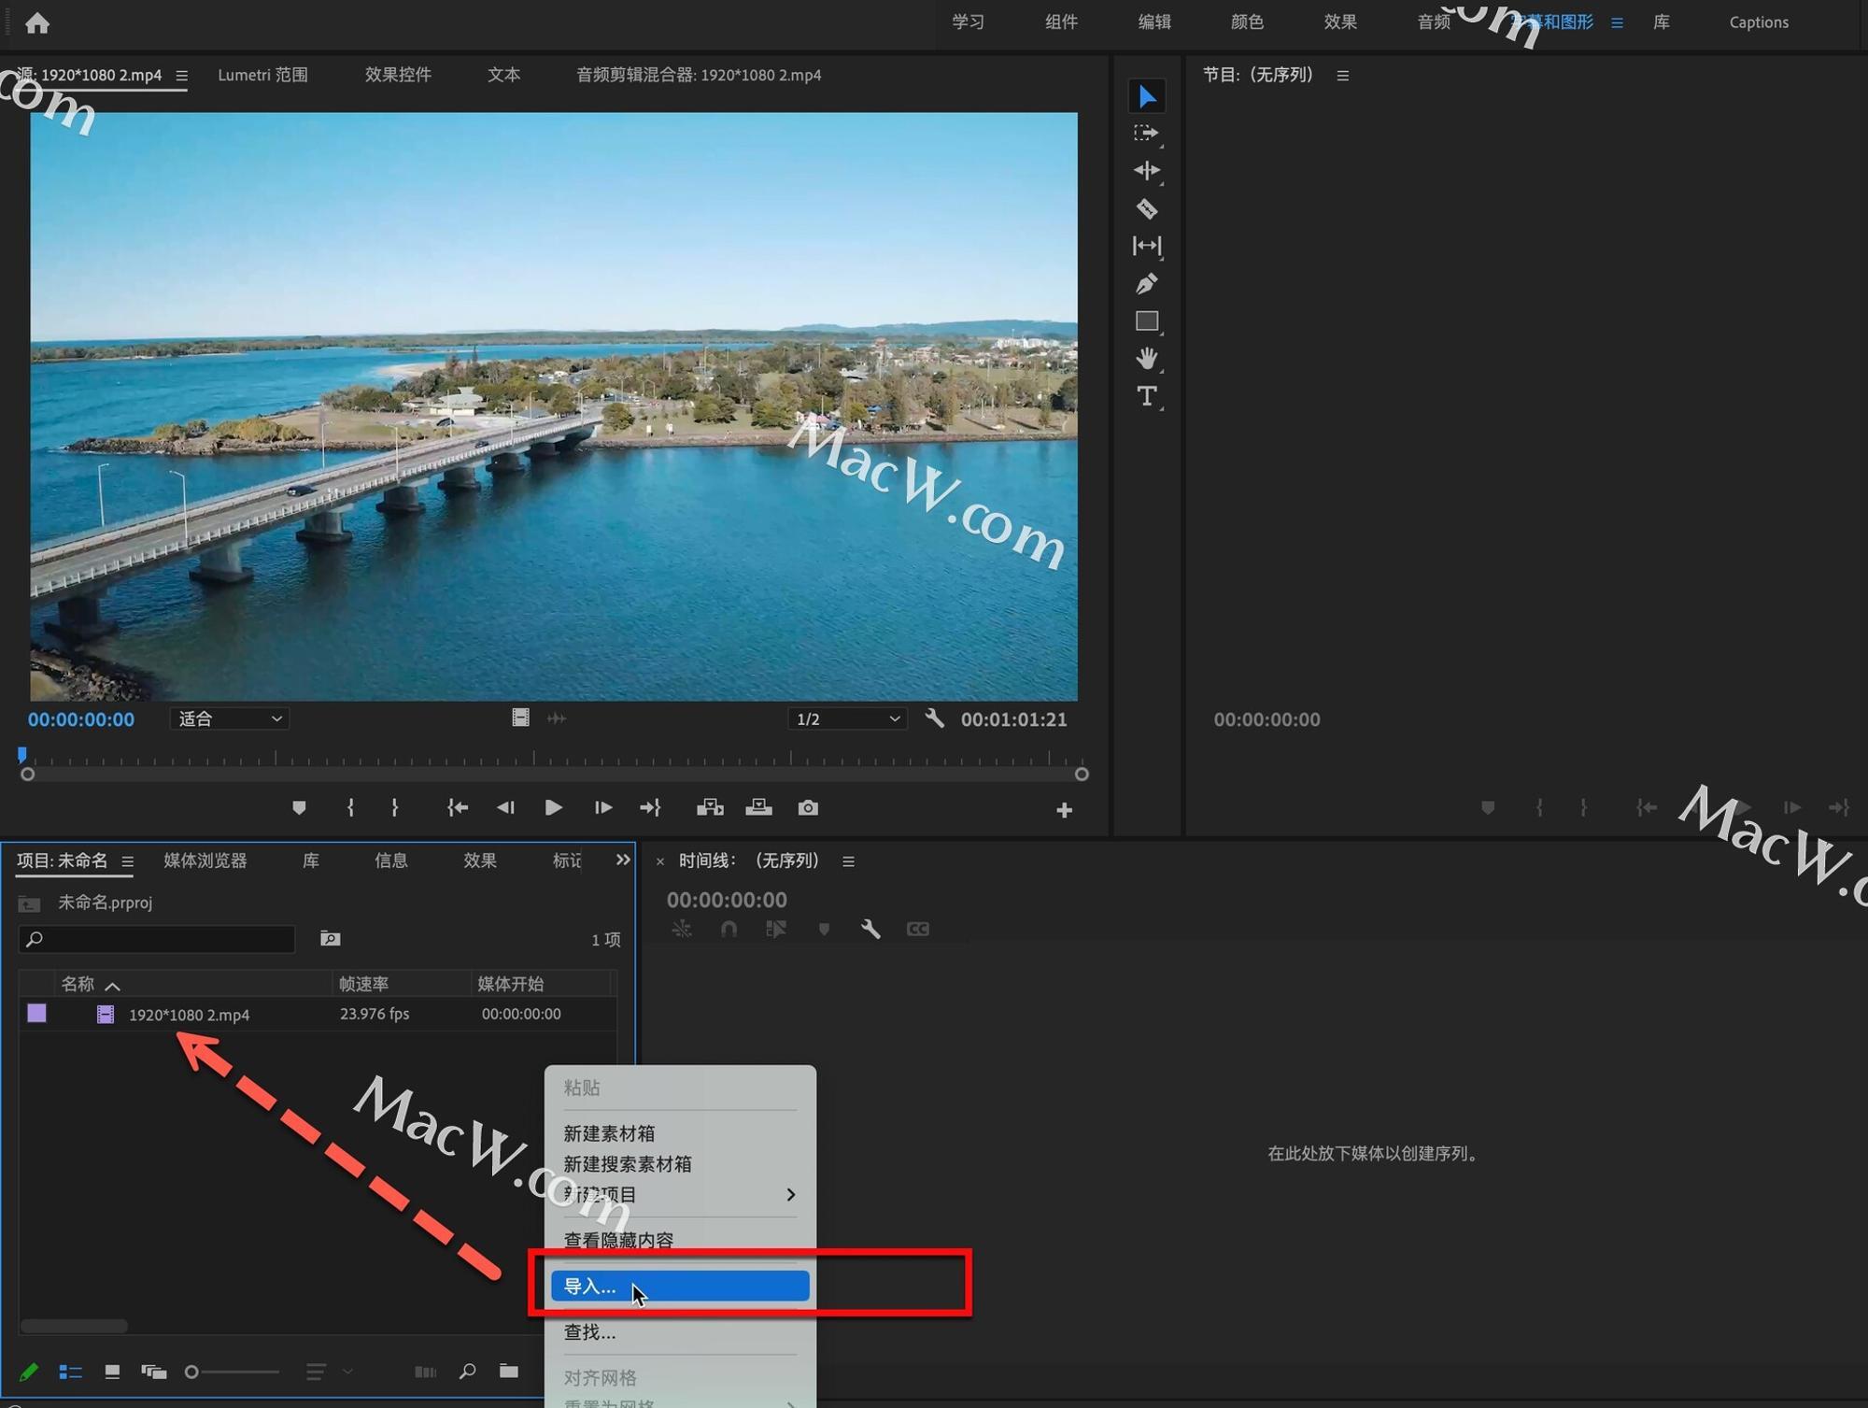Screen dimensions: 1868x1408
Task: Open the Source monitor button editor plus
Action: point(1064,810)
